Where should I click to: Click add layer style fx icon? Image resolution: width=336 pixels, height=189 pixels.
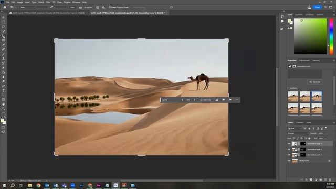point(307,180)
